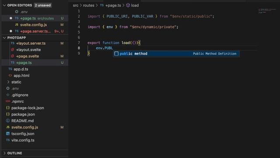Click git icon of .gitignore

pos(8,95)
